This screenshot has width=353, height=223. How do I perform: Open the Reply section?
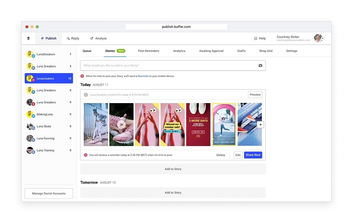point(73,38)
